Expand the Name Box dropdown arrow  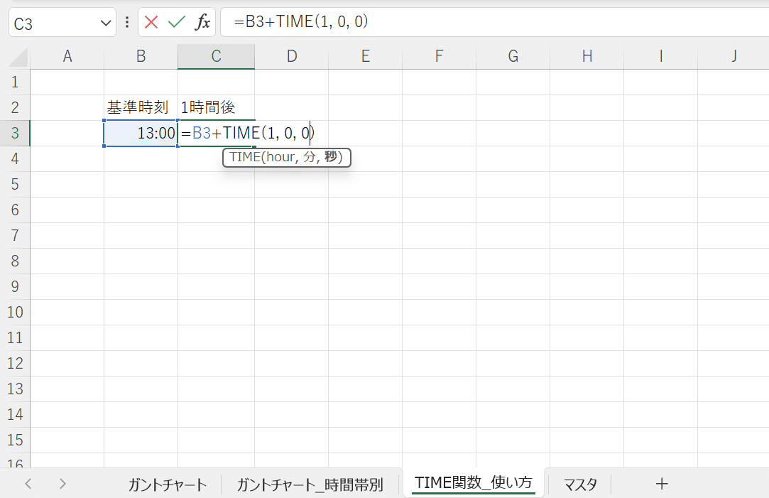coord(105,23)
